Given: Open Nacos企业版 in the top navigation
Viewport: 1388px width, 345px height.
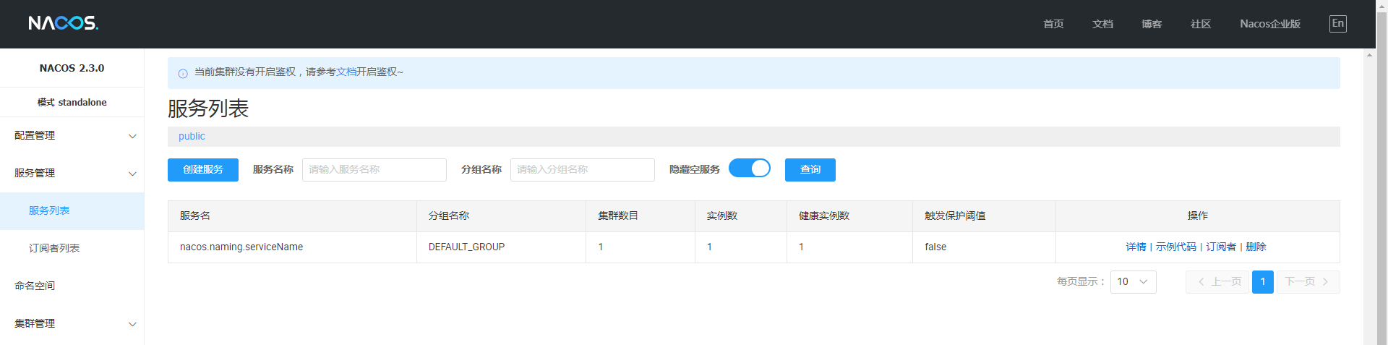Looking at the screenshot, I should point(1269,24).
